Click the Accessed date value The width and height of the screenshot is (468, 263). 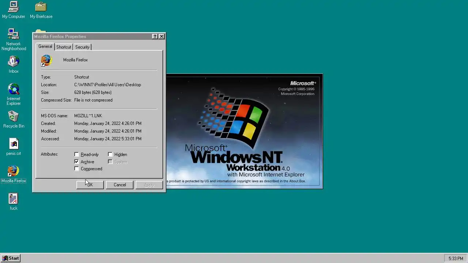point(108,139)
